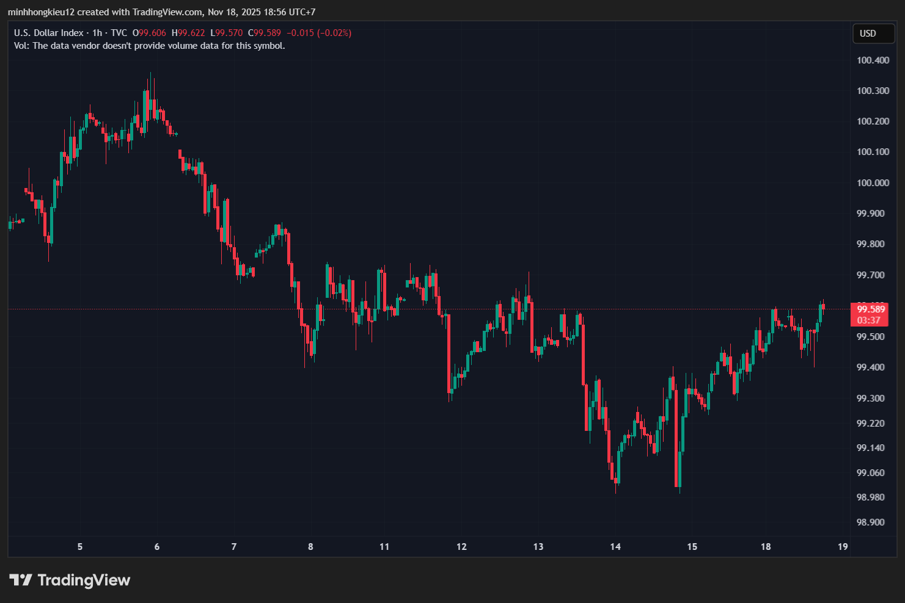
Task: Click the high value H99.622
Action: [188, 33]
